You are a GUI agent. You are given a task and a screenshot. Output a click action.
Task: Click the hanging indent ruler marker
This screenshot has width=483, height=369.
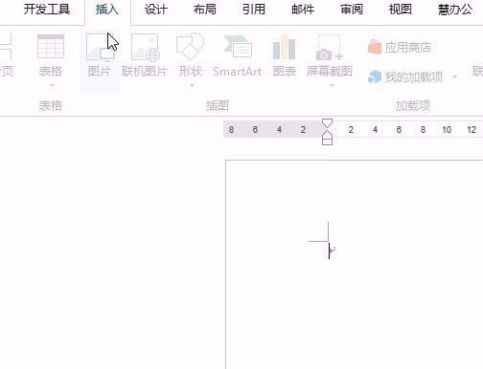click(x=327, y=135)
